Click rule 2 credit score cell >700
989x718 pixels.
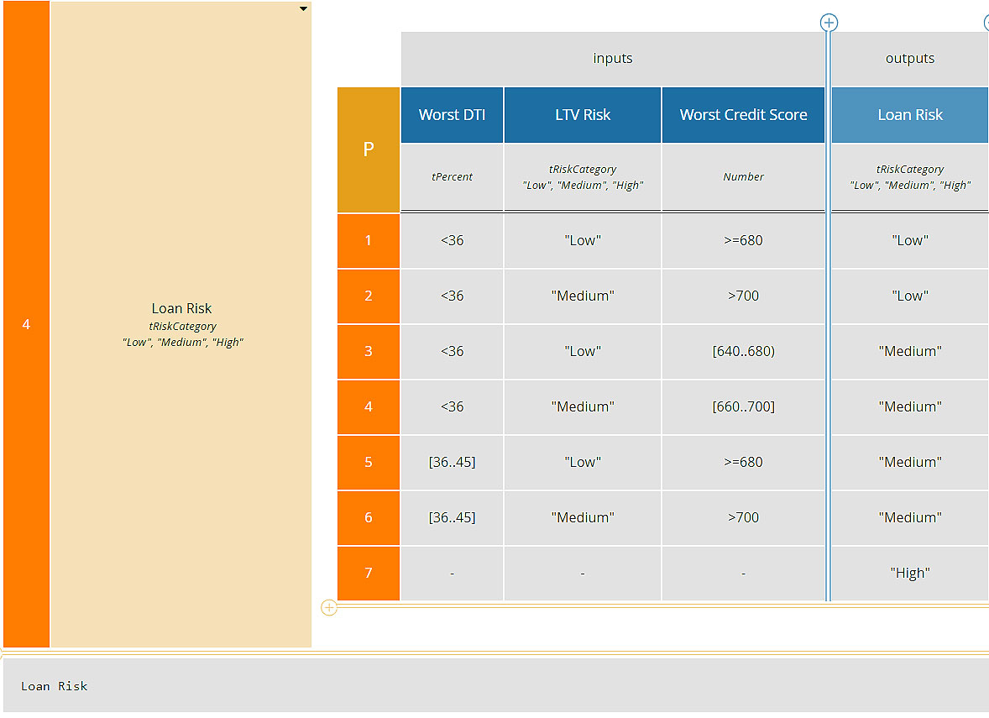pyautogui.click(x=744, y=296)
